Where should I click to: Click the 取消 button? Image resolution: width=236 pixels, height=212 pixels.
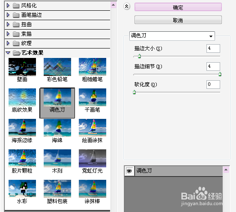[178, 20]
